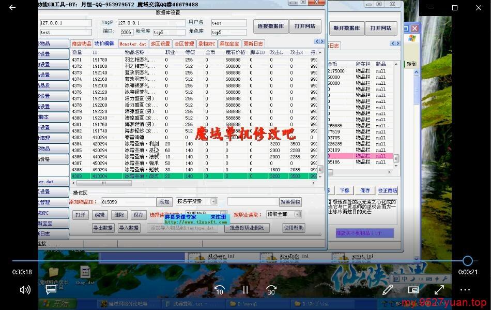Switch to the 多区设置 tab
The image size is (491, 310).
coord(160,44)
